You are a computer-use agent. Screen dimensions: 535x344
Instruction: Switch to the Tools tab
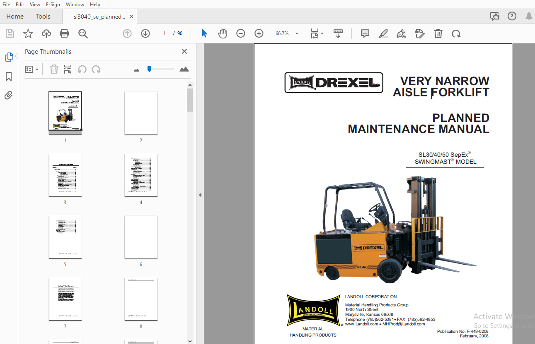[x=43, y=16]
